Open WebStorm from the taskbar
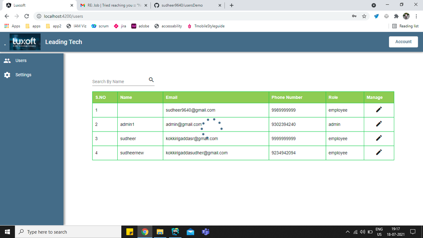This screenshot has height=238, width=423. (x=175, y=232)
